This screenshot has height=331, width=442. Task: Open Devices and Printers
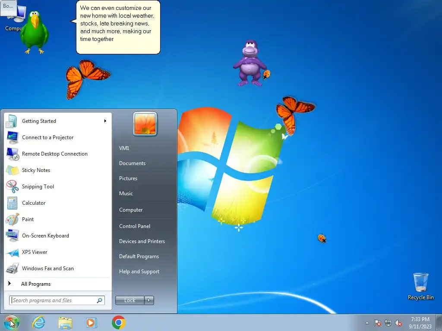coord(142,241)
